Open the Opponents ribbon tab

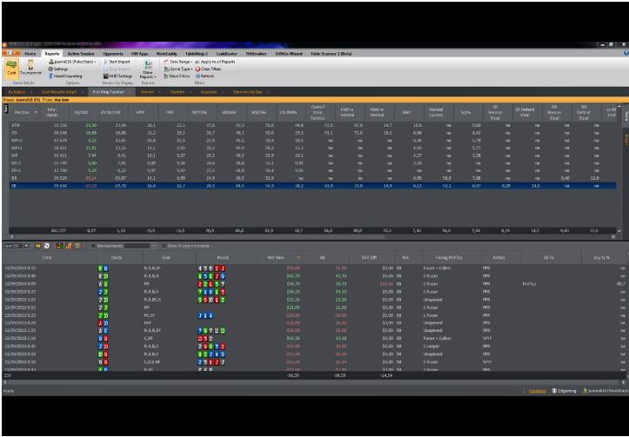[113, 53]
